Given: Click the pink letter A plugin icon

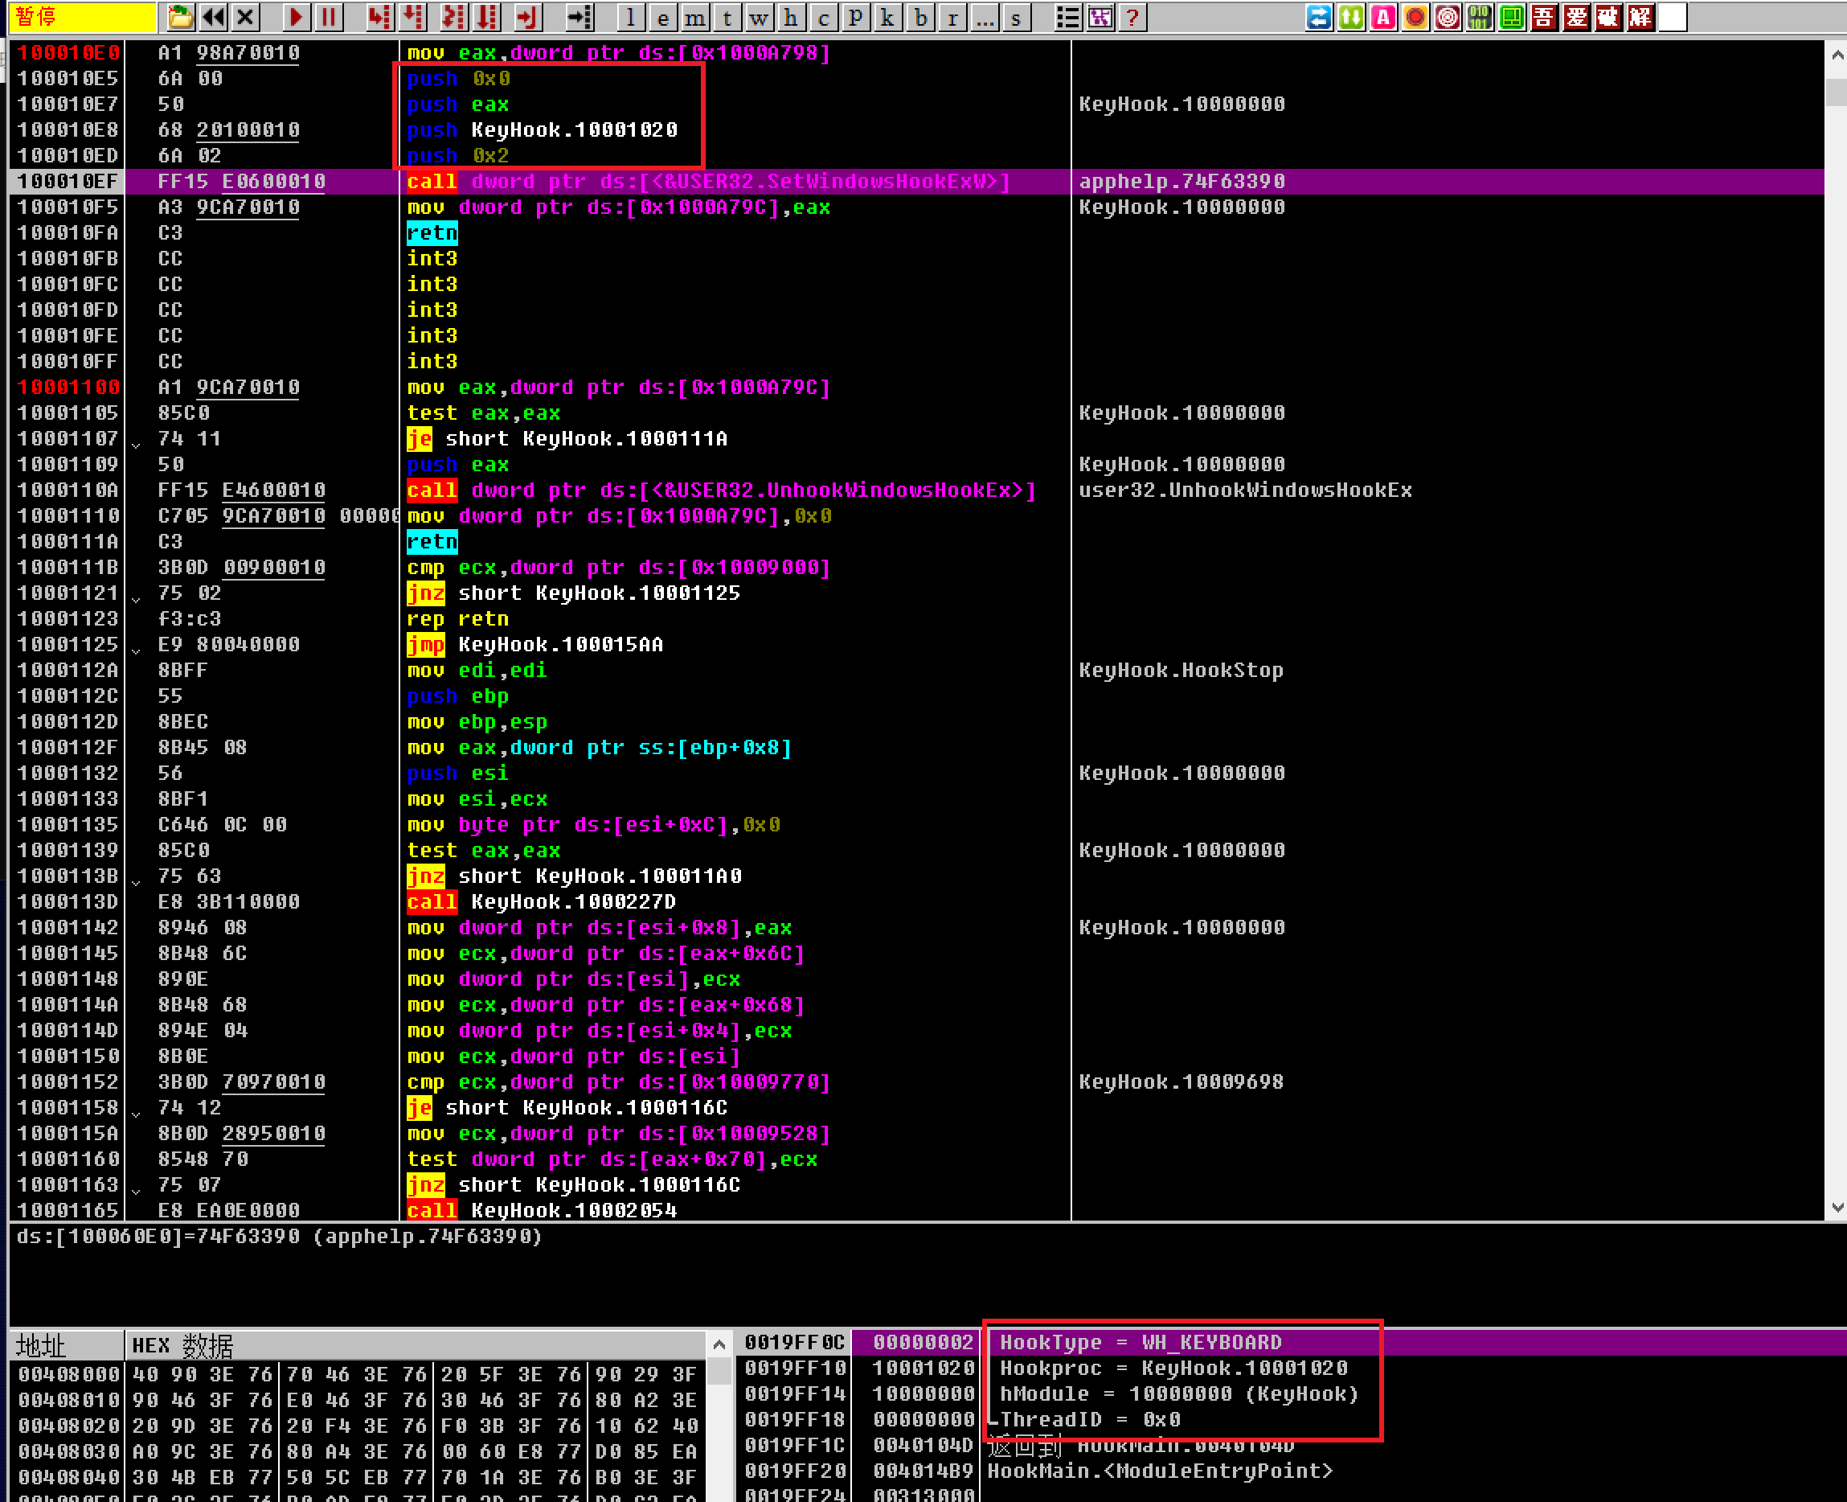Looking at the screenshot, I should point(1382,16).
